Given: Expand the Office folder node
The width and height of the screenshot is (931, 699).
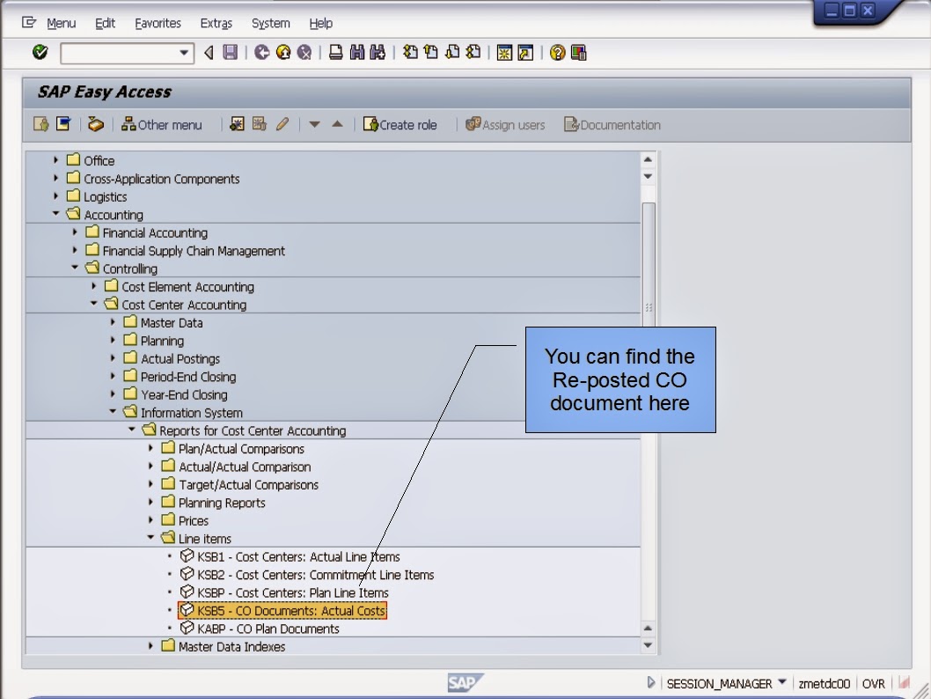Looking at the screenshot, I should [x=55, y=159].
